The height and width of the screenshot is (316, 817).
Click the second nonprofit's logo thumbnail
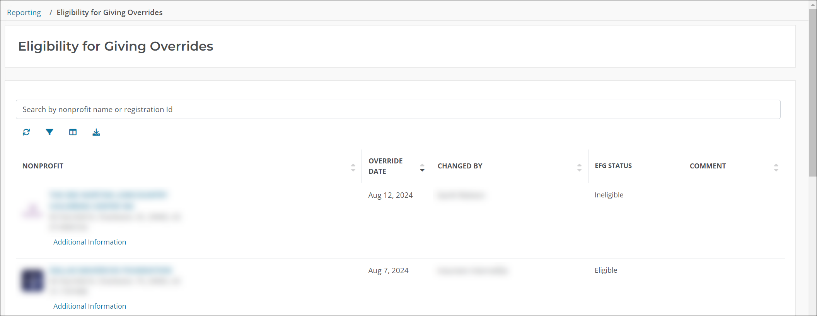pyautogui.click(x=32, y=280)
